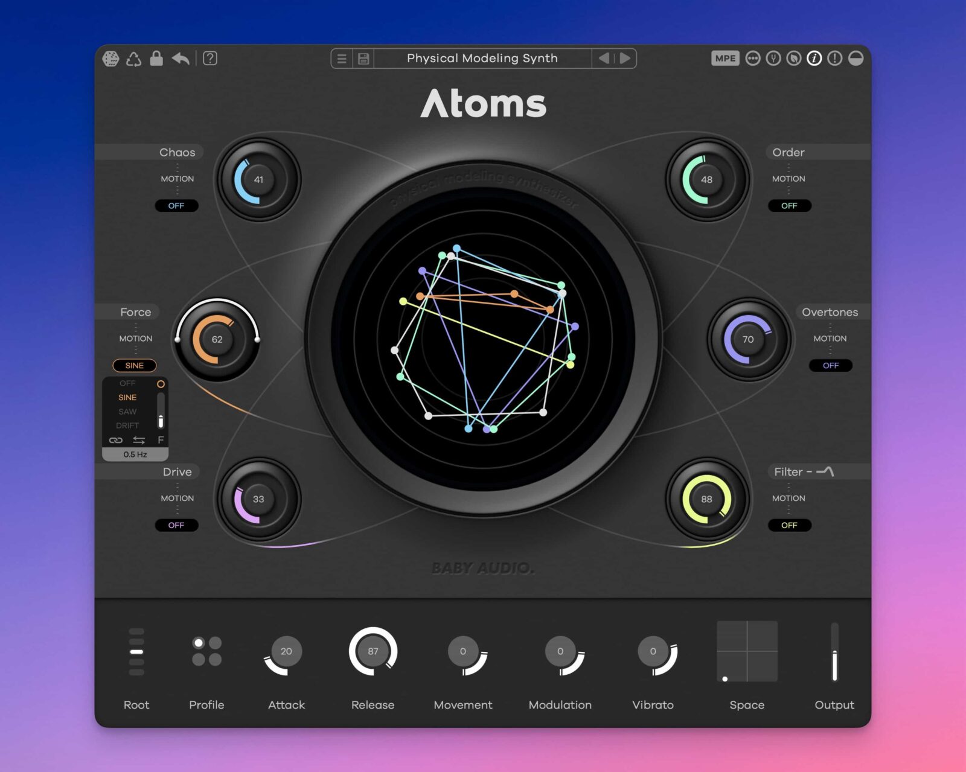Open the preset list menu button
This screenshot has height=772, width=966.
click(x=342, y=59)
